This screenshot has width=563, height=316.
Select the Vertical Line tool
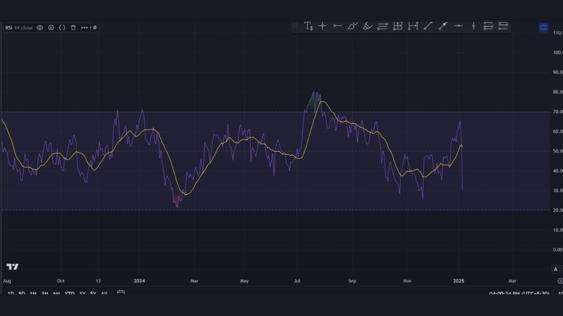coord(473,26)
